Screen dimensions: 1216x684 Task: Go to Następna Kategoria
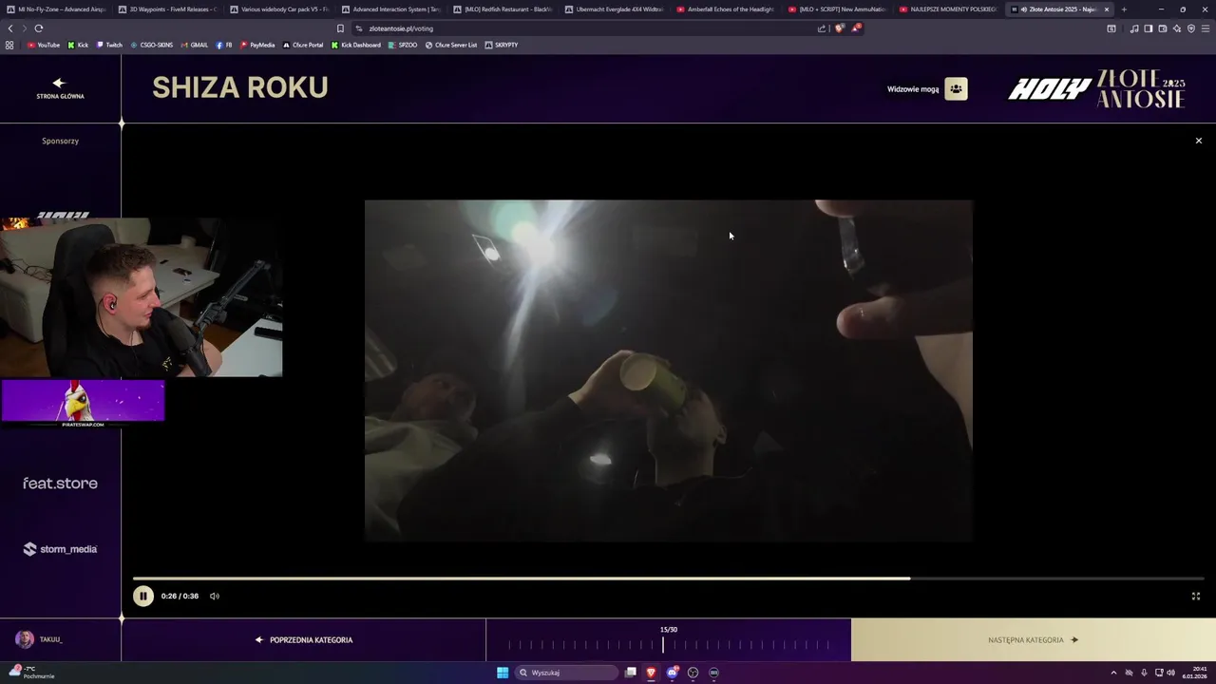click(1033, 639)
